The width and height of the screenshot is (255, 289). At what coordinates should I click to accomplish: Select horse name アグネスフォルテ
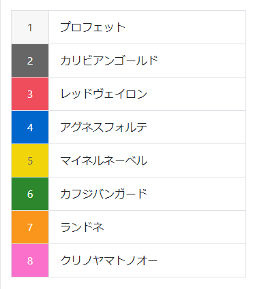104,127
